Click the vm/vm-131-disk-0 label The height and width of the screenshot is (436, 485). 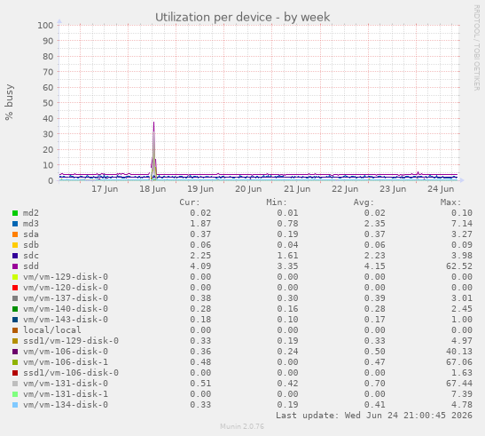click(x=66, y=384)
